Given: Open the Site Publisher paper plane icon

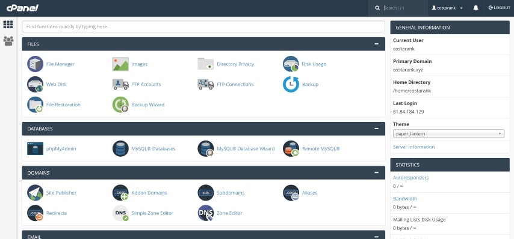Looking at the screenshot, I should click(35, 193).
